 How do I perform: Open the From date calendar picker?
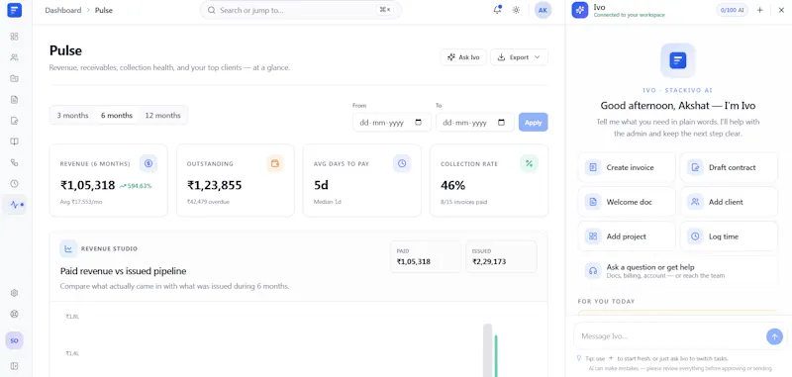coord(418,123)
